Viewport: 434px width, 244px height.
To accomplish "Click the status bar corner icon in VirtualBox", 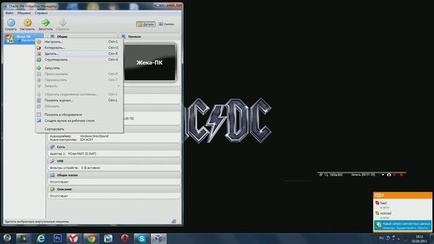I will [x=174, y=222].
